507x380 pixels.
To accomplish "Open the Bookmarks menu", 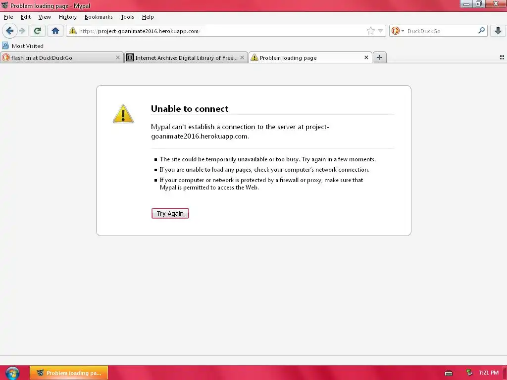I will click(x=99, y=17).
